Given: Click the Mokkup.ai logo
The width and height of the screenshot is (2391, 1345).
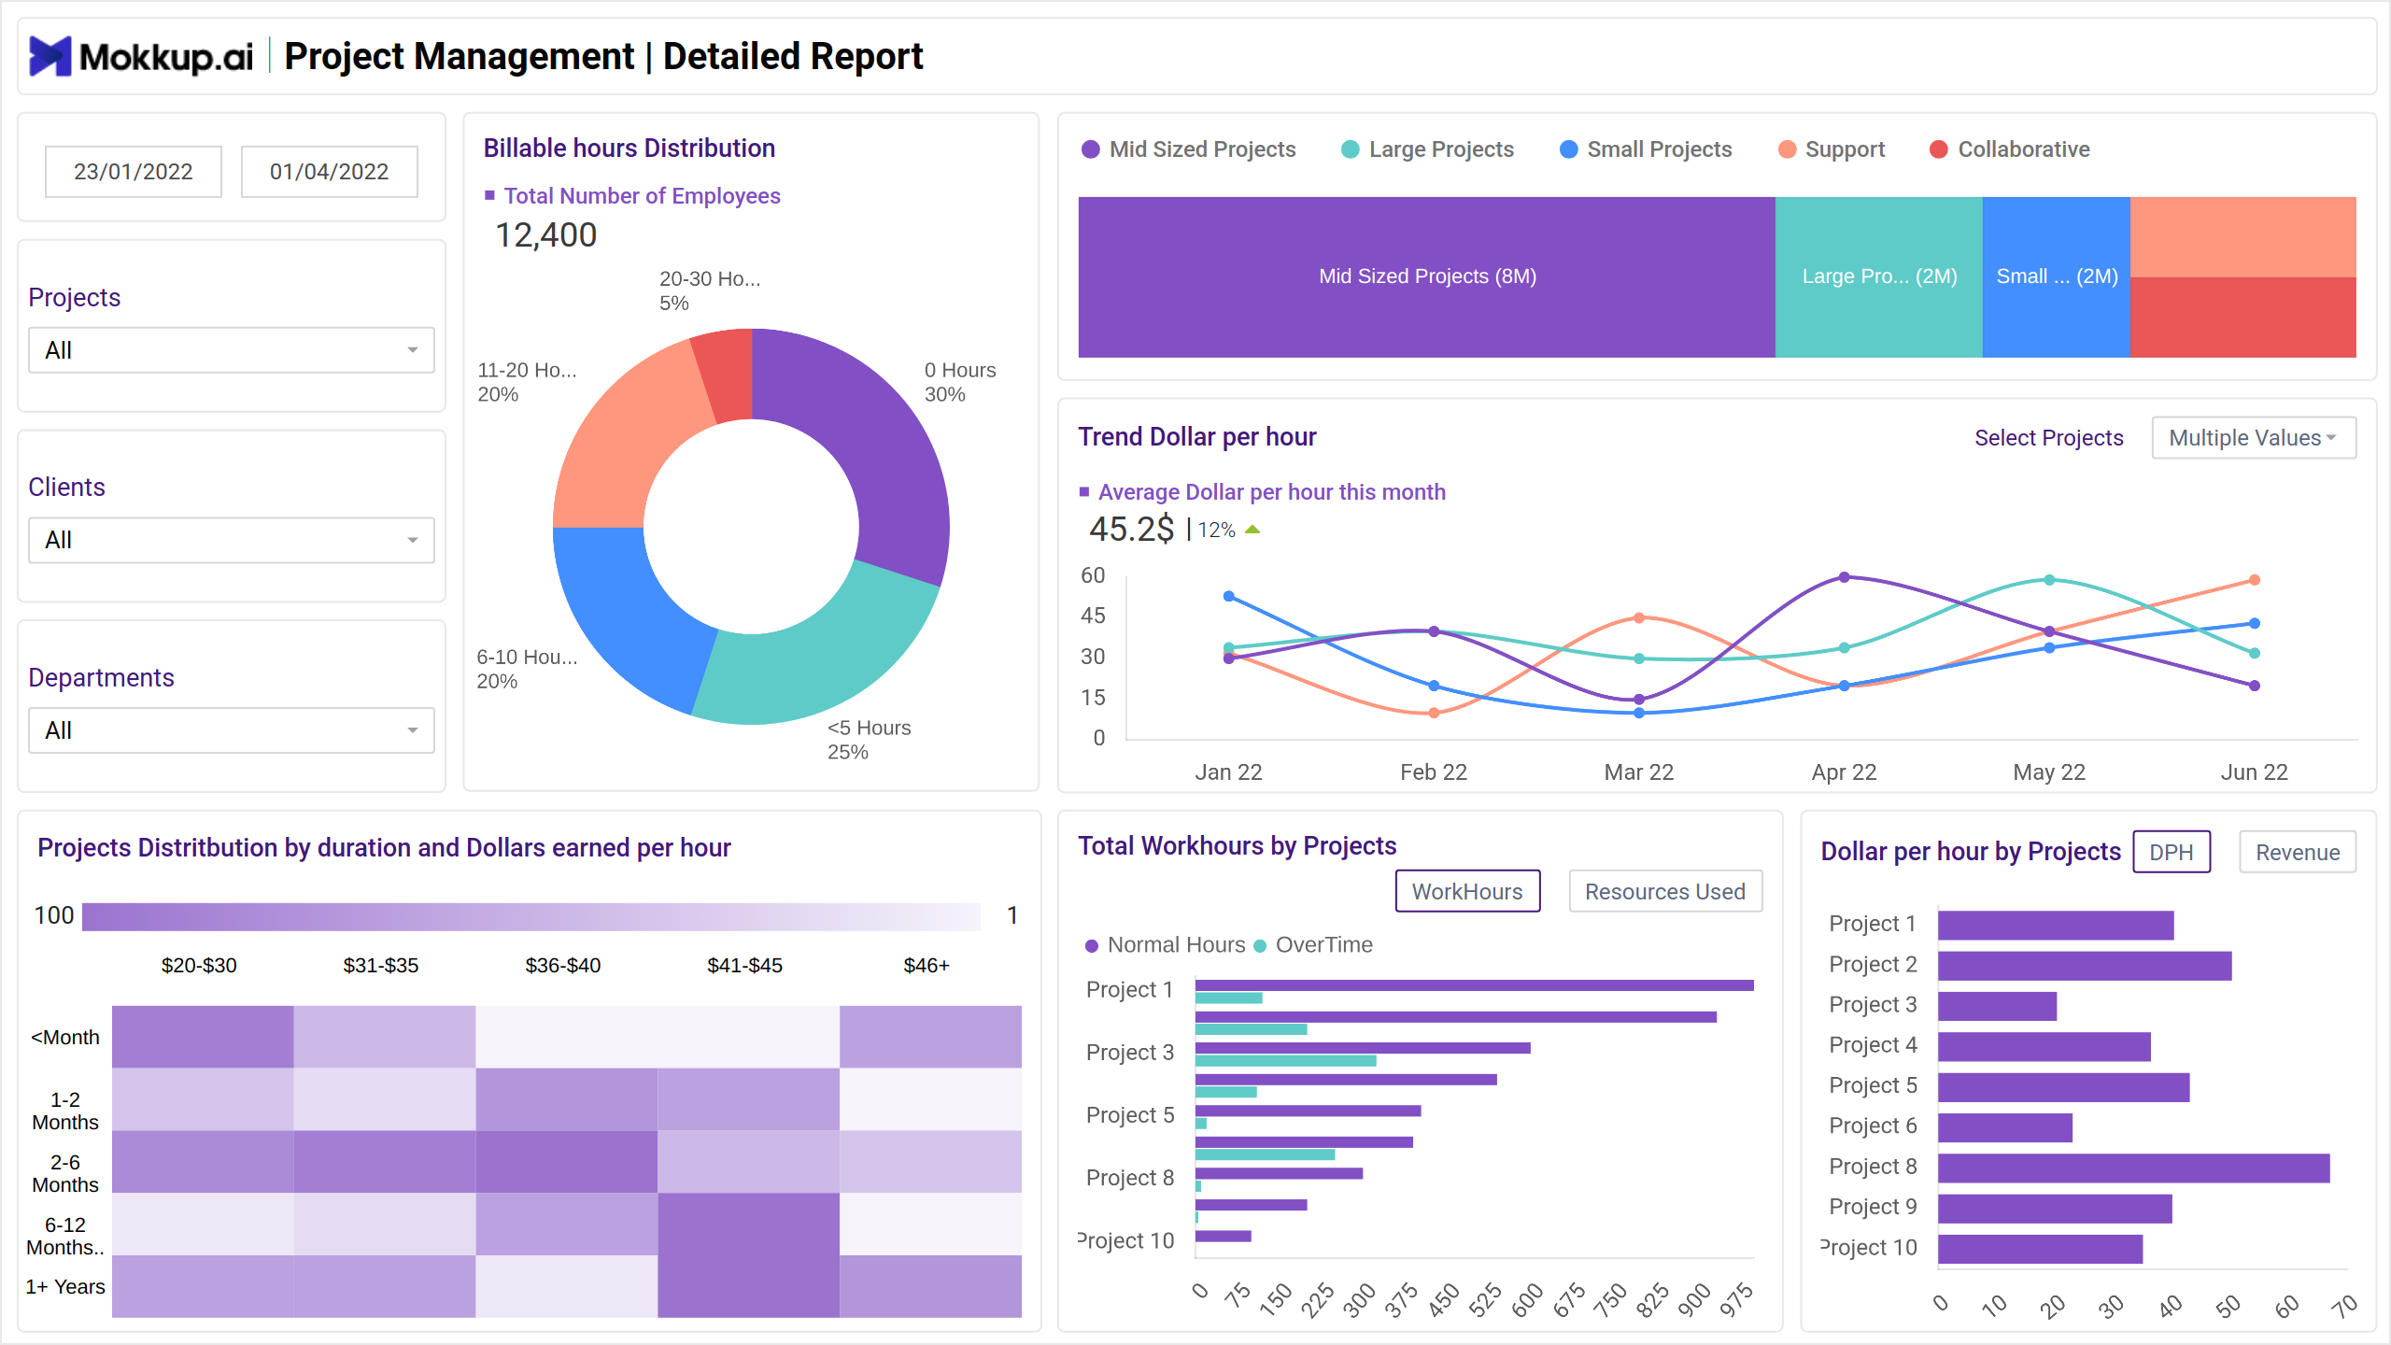Looking at the screenshot, I should (x=141, y=57).
